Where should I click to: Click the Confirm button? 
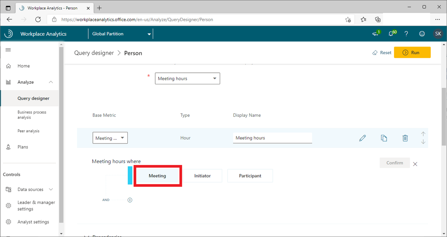[395, 163]
